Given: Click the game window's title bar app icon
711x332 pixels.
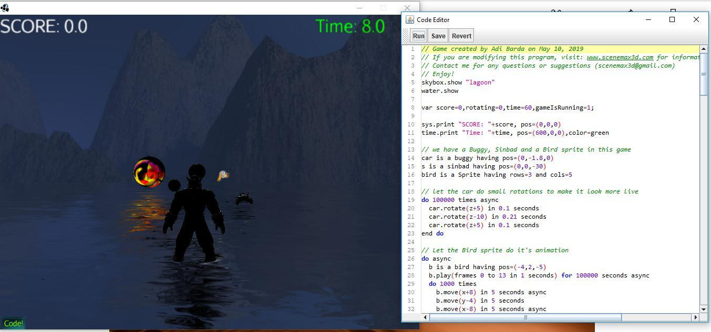Looking at the screenshot, I should 5,7.
